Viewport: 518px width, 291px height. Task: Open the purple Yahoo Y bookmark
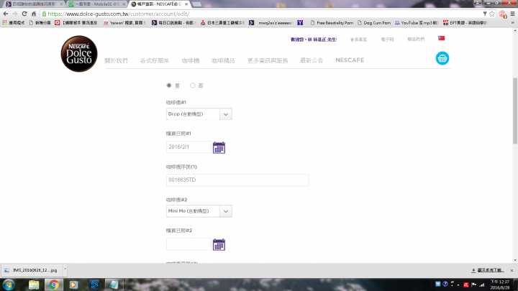click(x=300, y=23)
